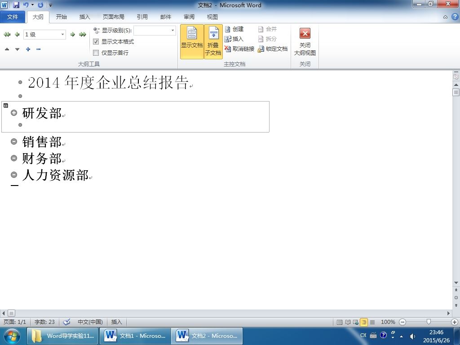Click language 中文(中国) in status bar
This screenshot has height=345, width=460.
click(90, 322)
